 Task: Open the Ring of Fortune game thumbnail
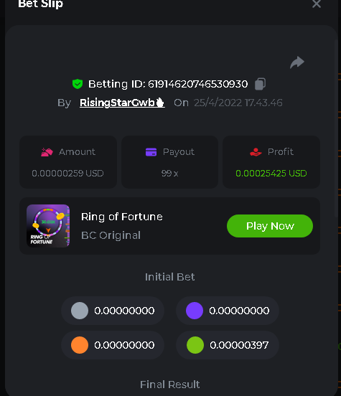coord(48,226)
